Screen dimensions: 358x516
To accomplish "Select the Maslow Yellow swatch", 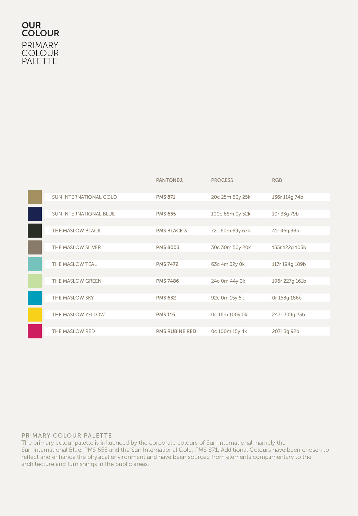I will coord(35,314).
